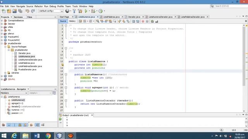Click the Find Previous Occurrence editor icon
The height and width of the screenshot is (139, 248).
(102, 21)
